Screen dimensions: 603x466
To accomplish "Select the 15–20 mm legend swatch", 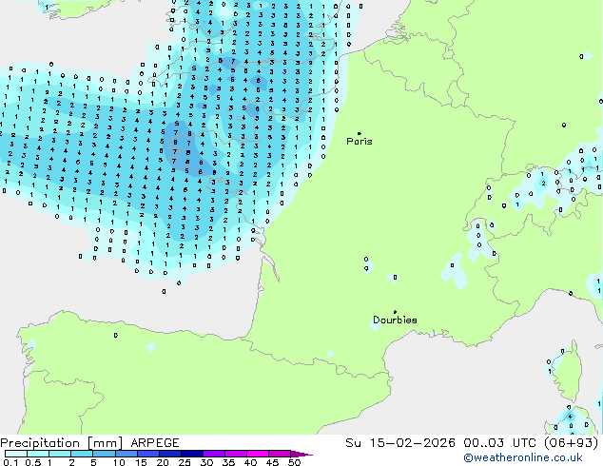I will click(147, 454).
